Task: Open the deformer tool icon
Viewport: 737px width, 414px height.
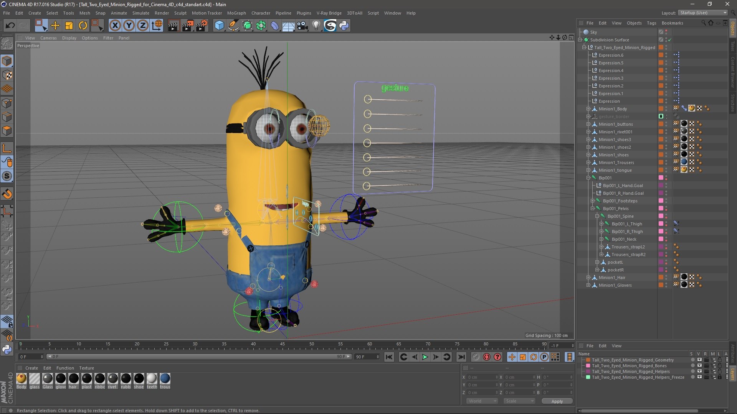Action: [274, 26]
